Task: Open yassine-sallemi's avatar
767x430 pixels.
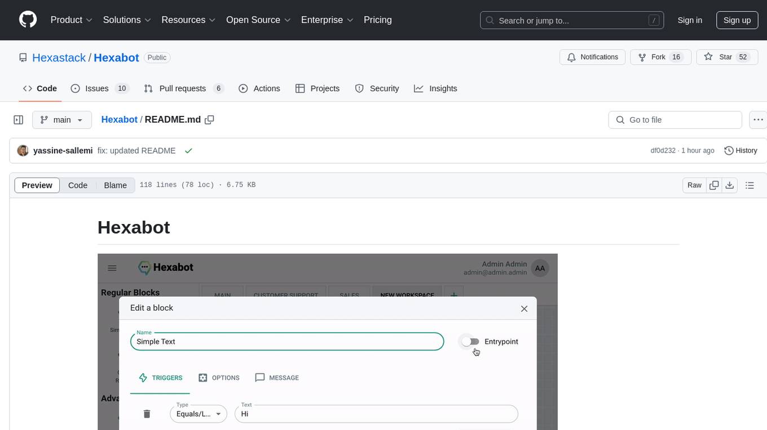Action: coord(23,151)
